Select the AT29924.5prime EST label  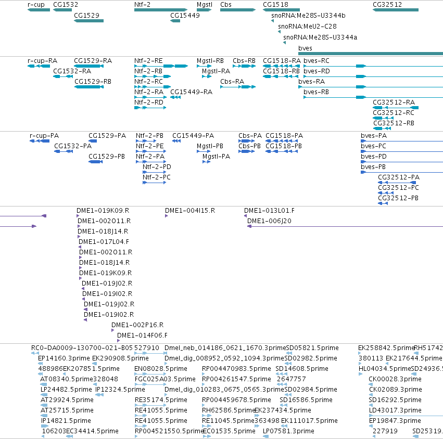tap(67, 400)
